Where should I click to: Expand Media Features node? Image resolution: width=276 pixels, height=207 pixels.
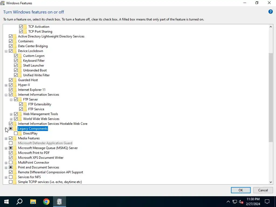[x=6, y=139]
